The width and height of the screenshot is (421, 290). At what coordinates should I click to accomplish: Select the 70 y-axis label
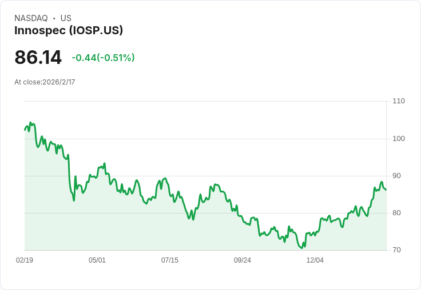[396, 250]
